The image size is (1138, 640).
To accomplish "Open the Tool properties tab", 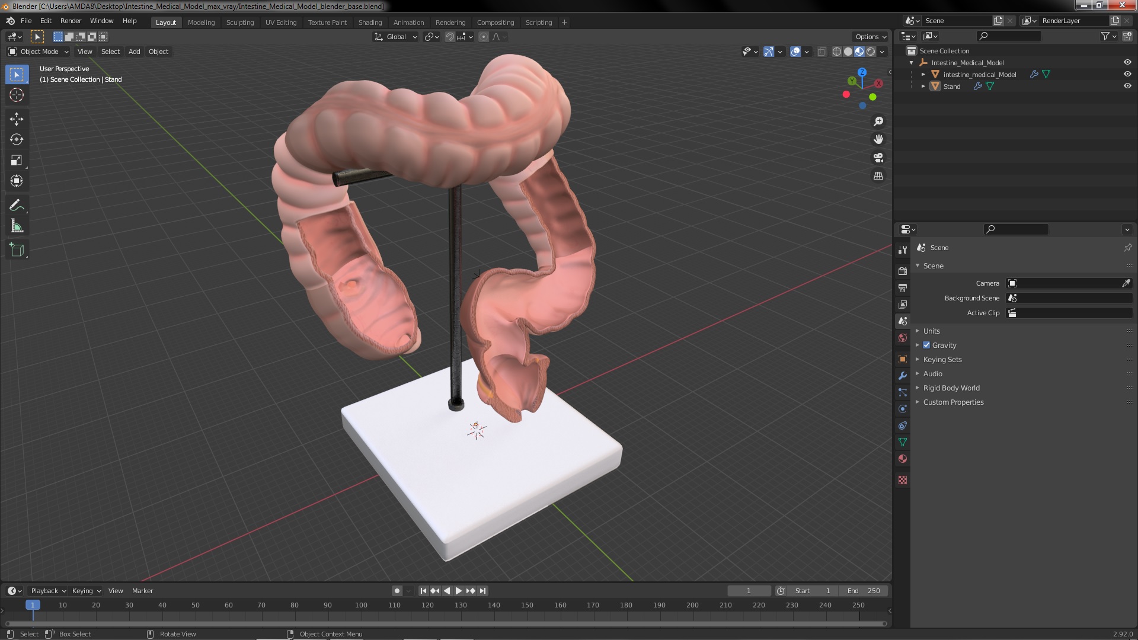I will (x=903, y=250).
